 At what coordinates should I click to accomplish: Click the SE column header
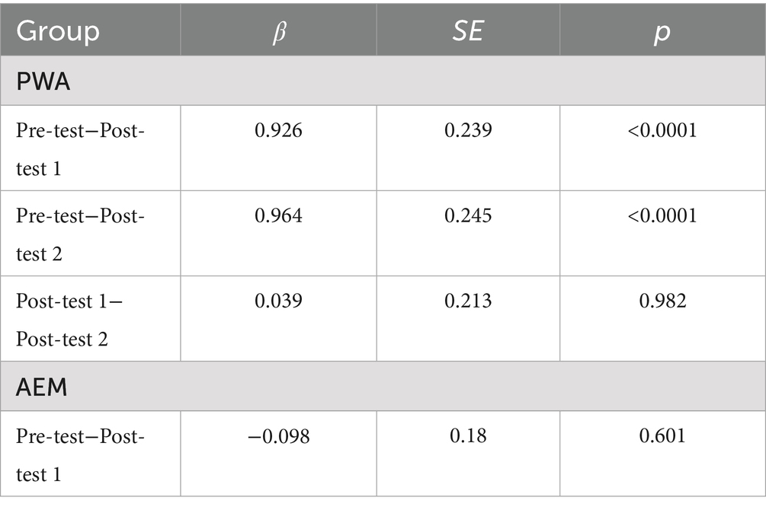coord(468,32)
